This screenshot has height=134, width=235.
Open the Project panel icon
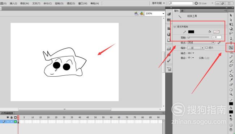point(169,69)
